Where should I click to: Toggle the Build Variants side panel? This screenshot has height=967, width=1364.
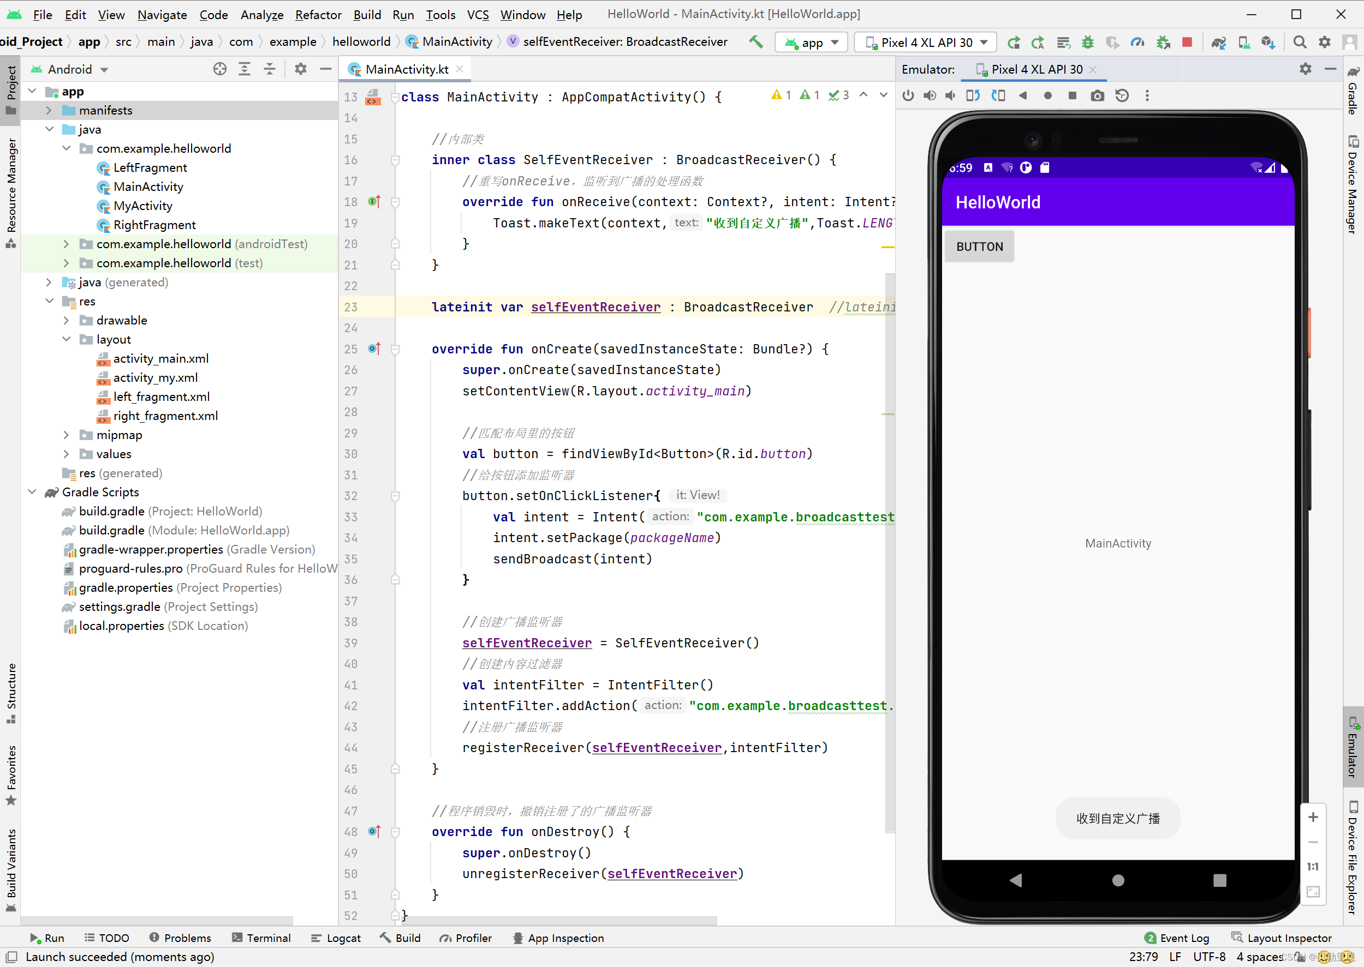click(x=10, y=866)
